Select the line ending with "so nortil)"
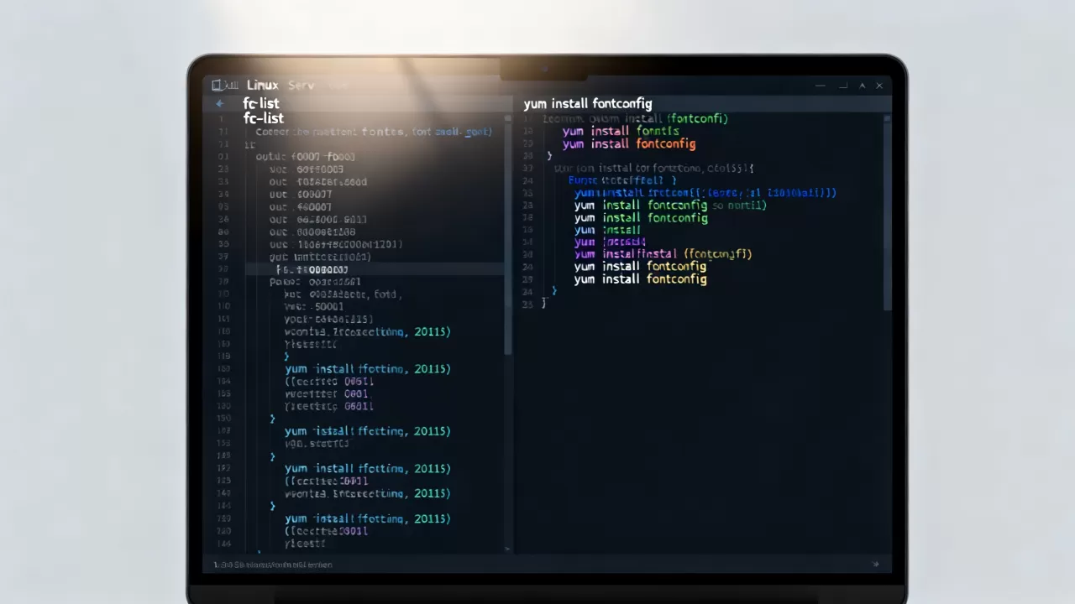 [x=670, y=205]
